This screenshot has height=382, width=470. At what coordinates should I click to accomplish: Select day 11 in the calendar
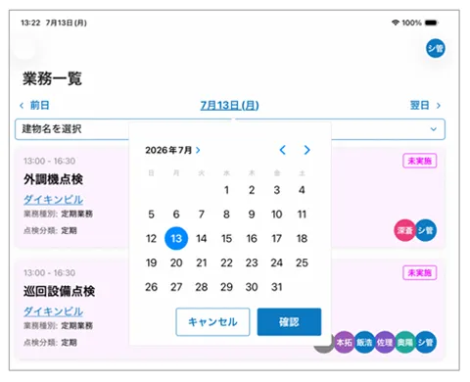(302, 215)
